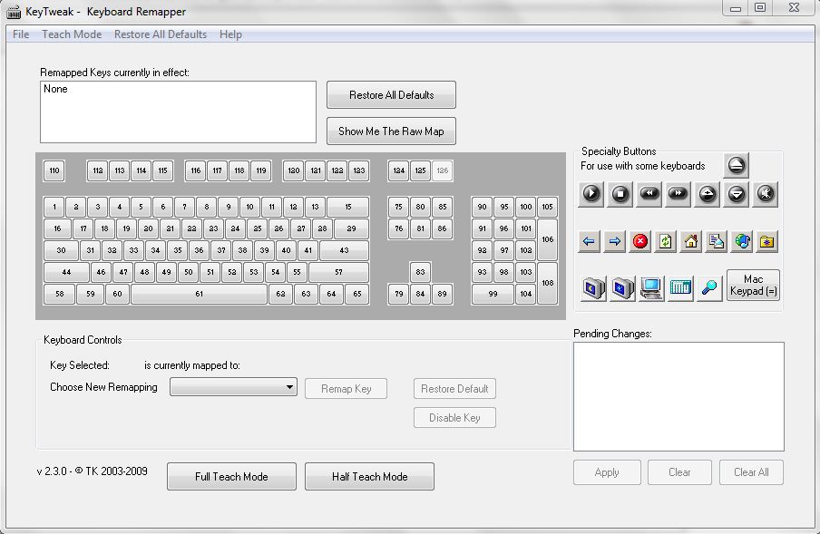Select keyboard key 124
Viewport: 820px width, 534px height.
(399, 170)
